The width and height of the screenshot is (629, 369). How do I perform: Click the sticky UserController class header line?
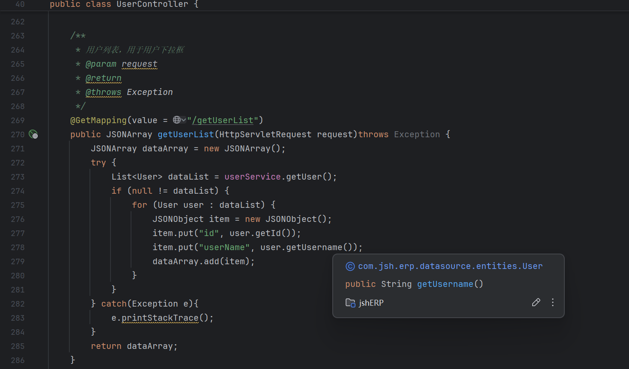click(x=124, y=4)
